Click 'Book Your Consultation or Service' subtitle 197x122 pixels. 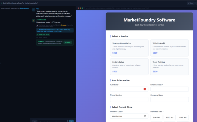149,25
